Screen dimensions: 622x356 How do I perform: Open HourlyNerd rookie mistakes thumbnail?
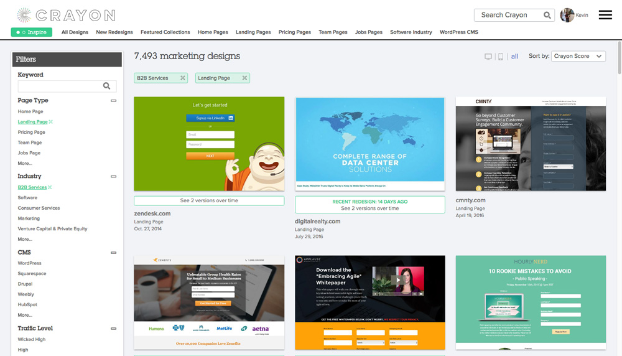coord(531,302)
